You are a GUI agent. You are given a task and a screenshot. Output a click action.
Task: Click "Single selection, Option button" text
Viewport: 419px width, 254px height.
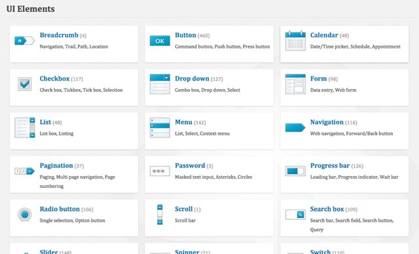tap(72, 221)
